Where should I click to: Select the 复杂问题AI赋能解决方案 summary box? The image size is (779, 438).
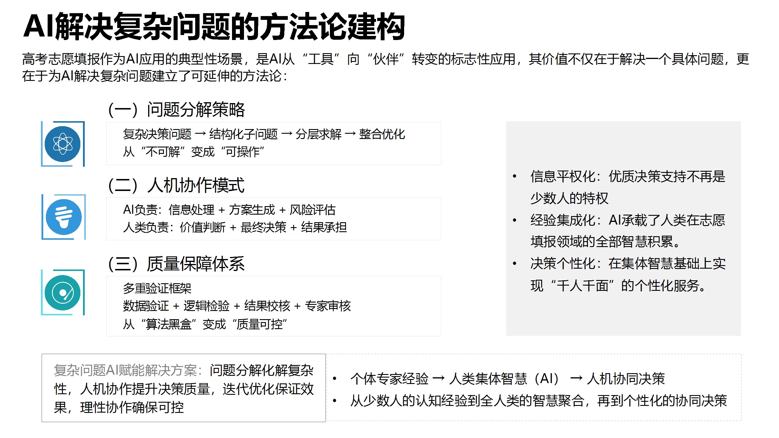(184, 388)
